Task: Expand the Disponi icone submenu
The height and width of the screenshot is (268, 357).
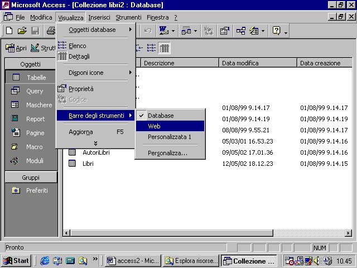Action: pos(95,73)
